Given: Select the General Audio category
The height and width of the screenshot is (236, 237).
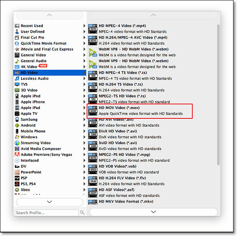Looking at the screenshot, I should 33,61.
